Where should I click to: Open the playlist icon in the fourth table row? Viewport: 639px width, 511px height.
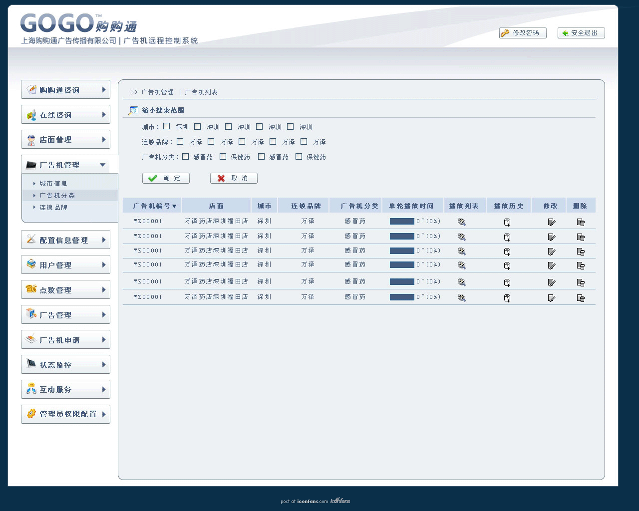coord(462,265)
